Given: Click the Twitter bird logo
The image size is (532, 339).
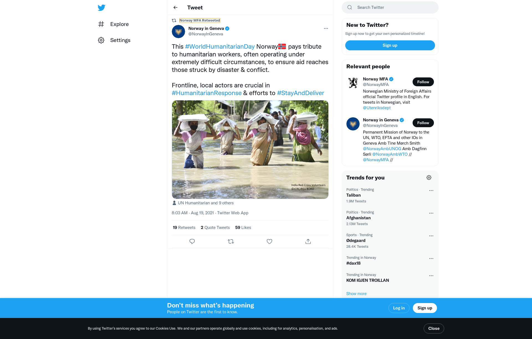Looking at the screenshot, I should click(101, 7).
